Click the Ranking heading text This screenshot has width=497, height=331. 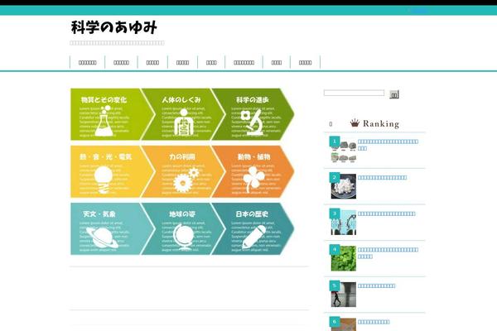coord(381,123)
